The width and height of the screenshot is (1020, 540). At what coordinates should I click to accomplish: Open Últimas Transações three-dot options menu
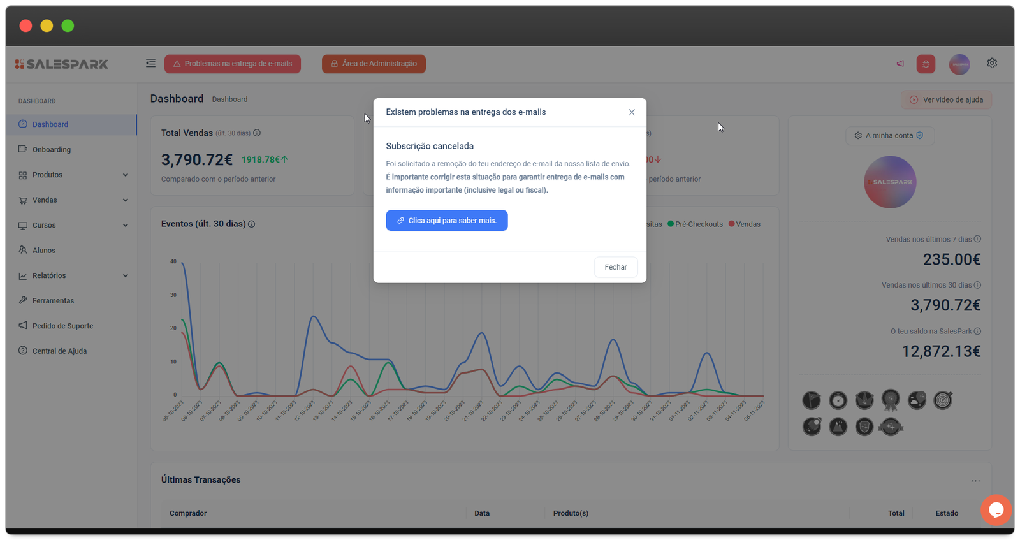[x=975, y=481]
